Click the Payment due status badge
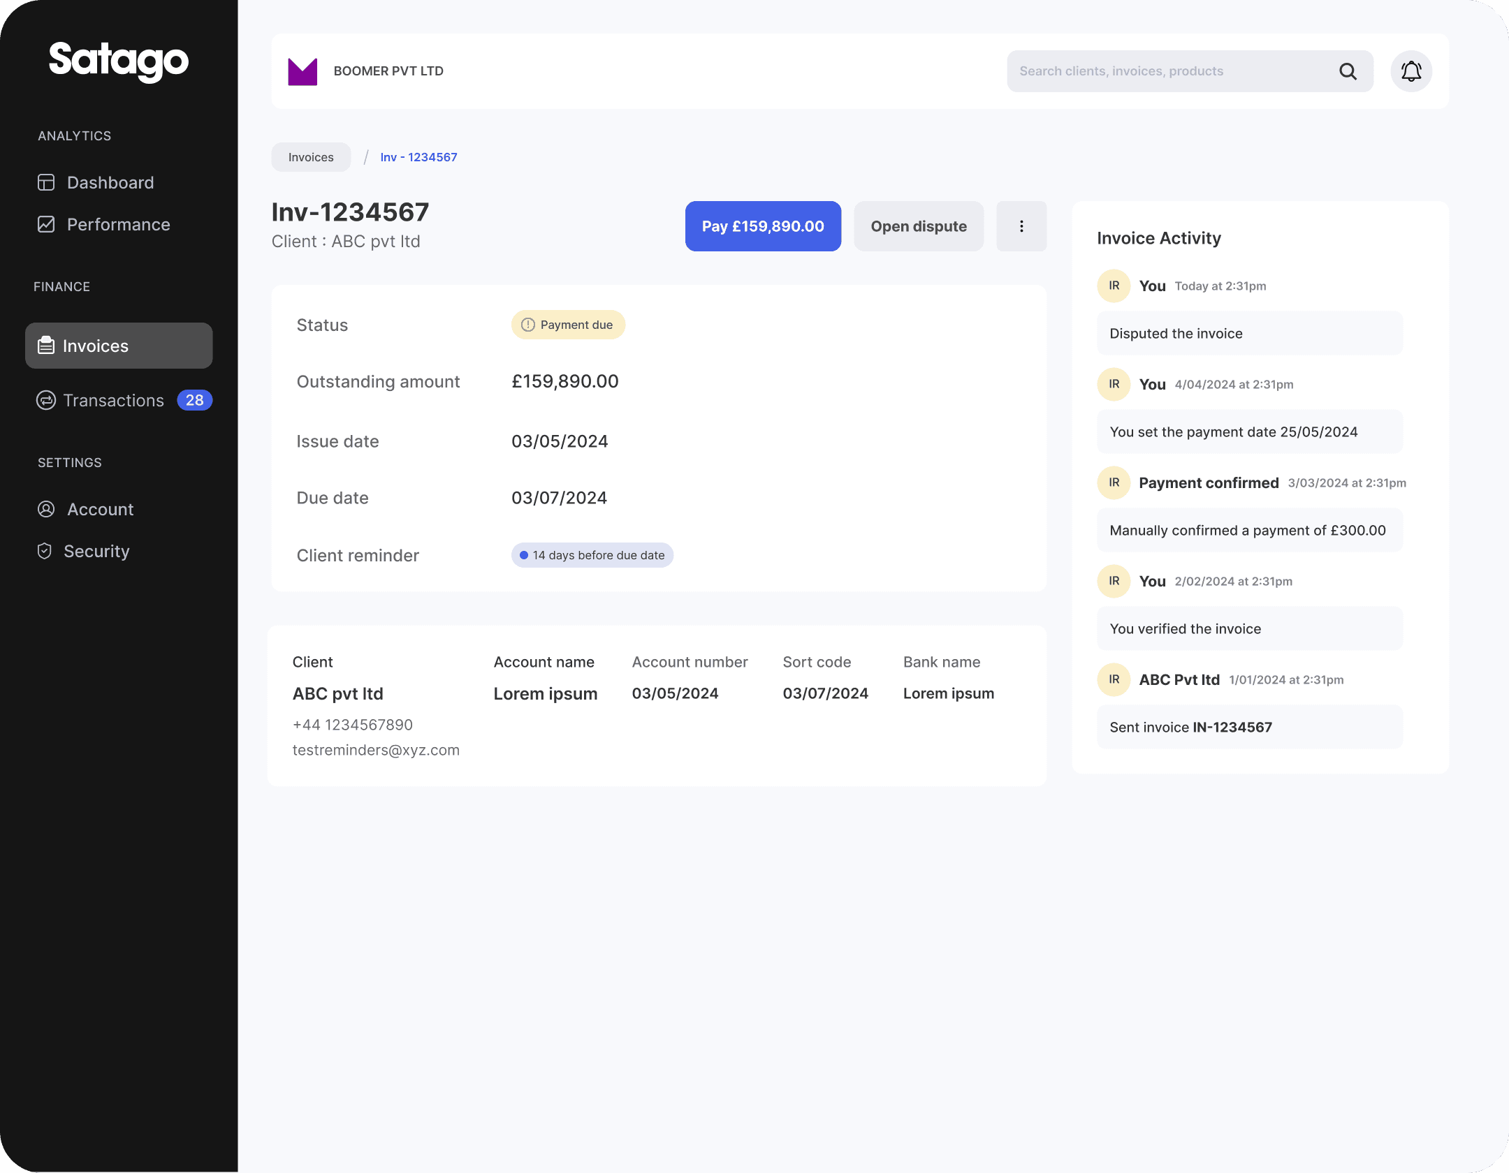Viewport: 1509px width, 1173px height. (567, 325)
